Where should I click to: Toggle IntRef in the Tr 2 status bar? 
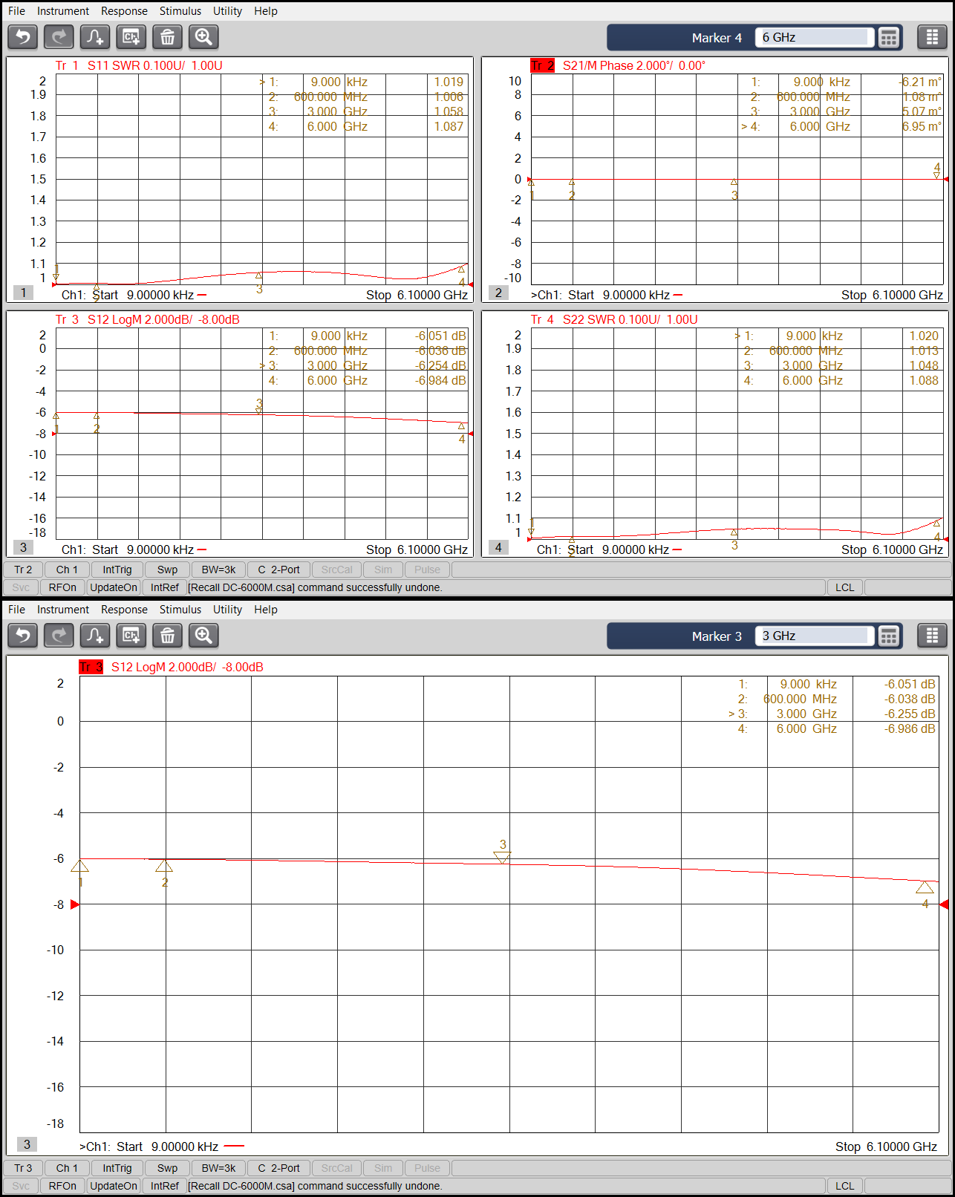(164, 587)
